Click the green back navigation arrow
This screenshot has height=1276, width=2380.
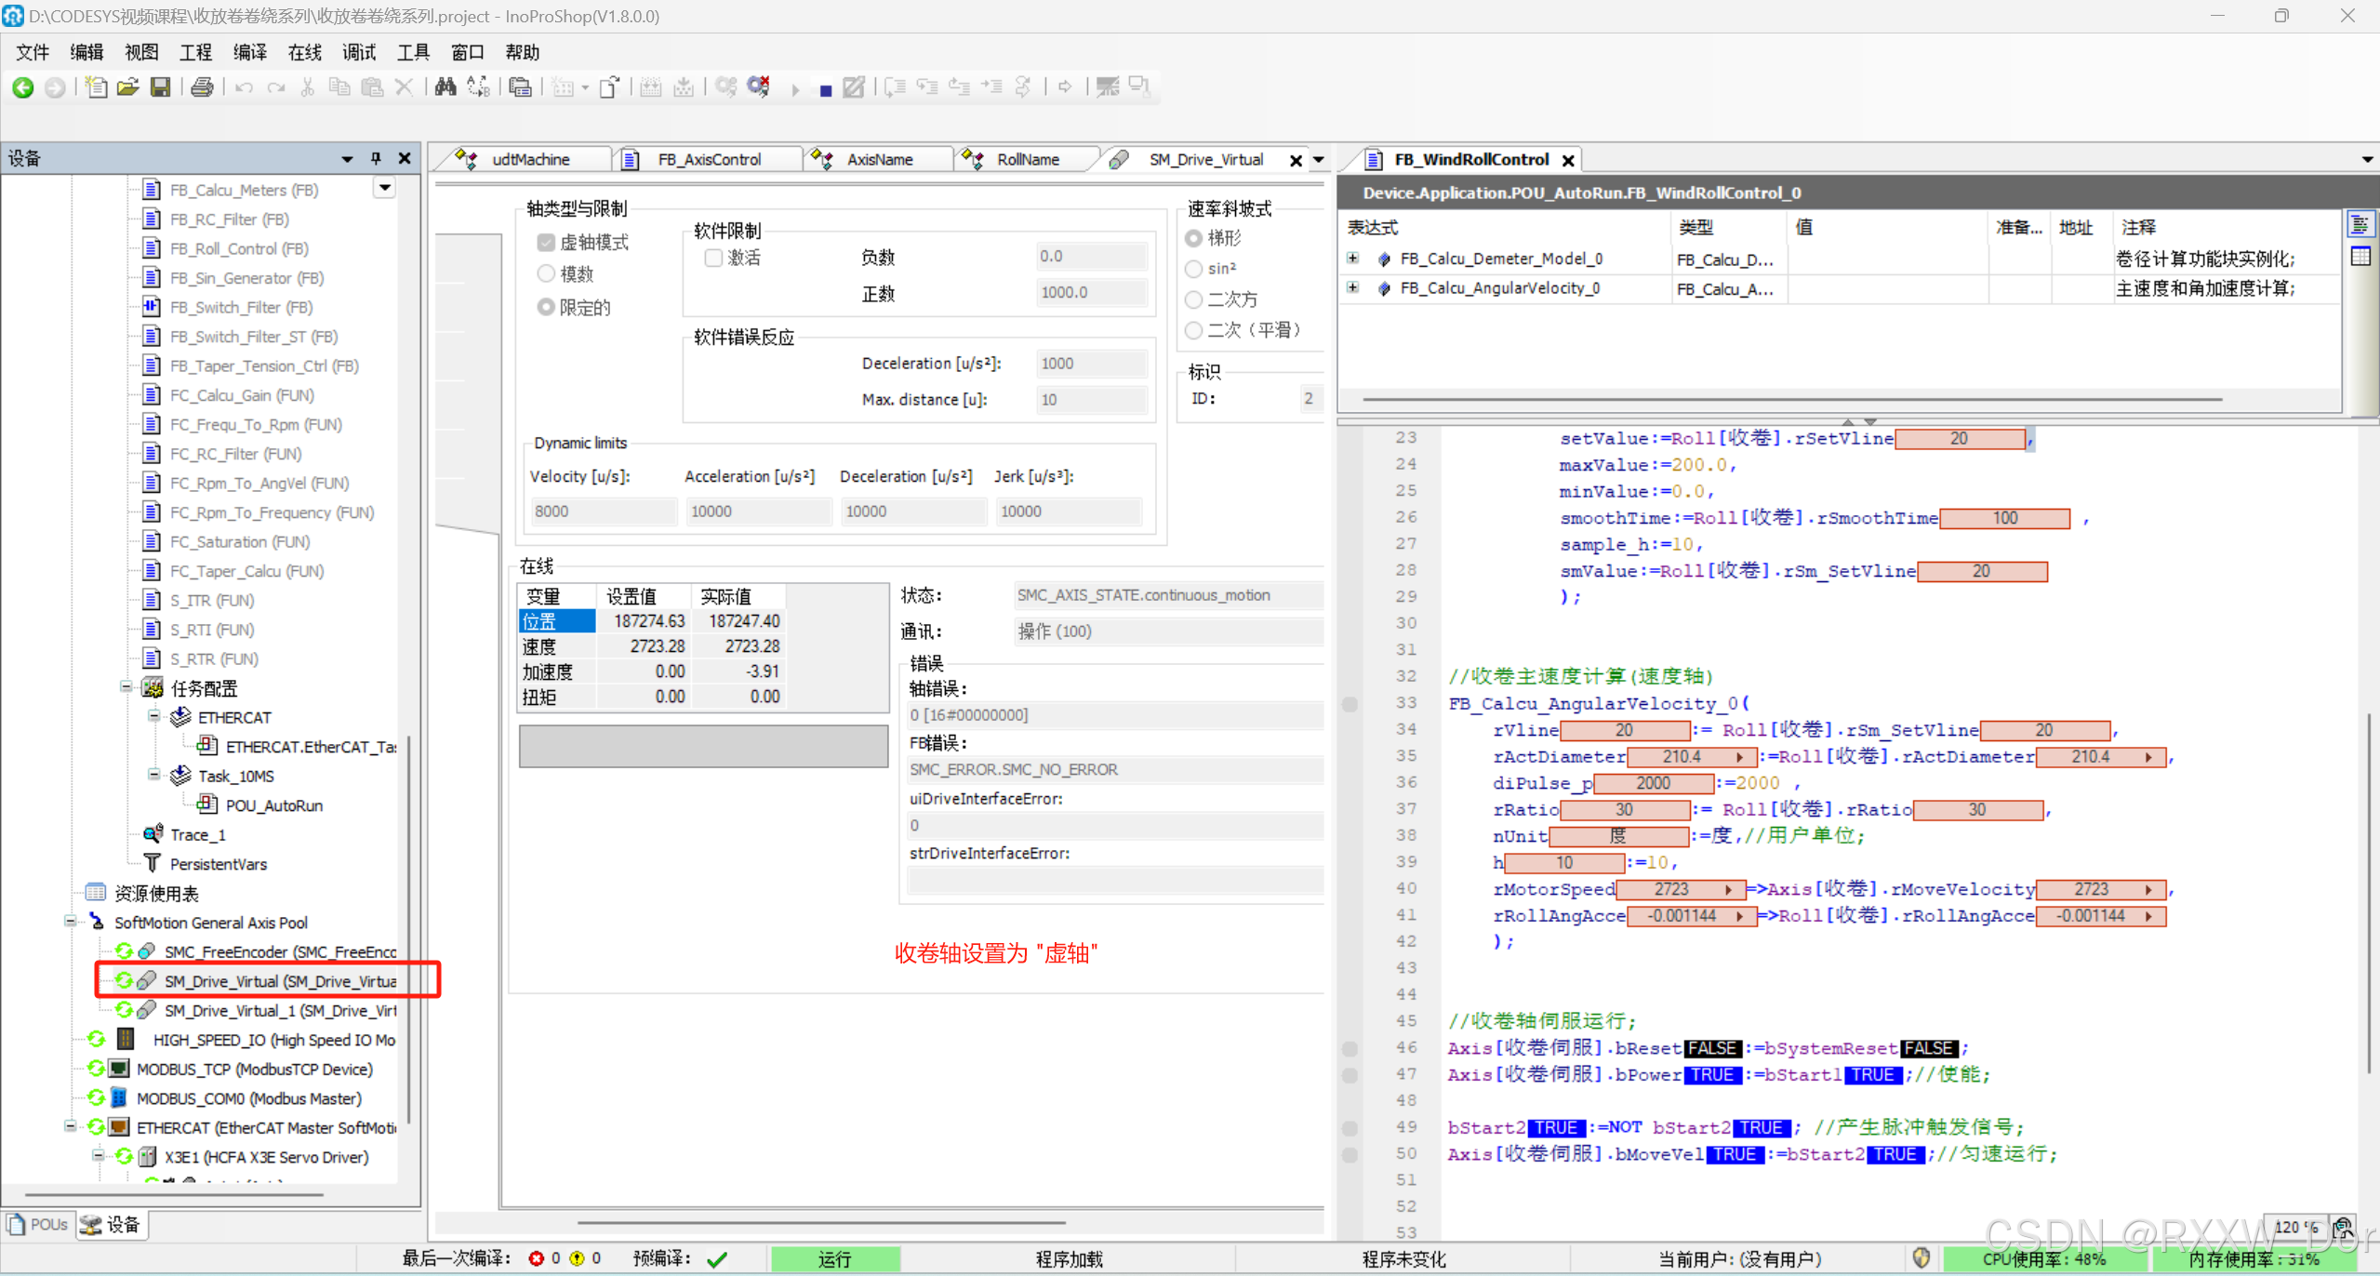pos(23,87)
